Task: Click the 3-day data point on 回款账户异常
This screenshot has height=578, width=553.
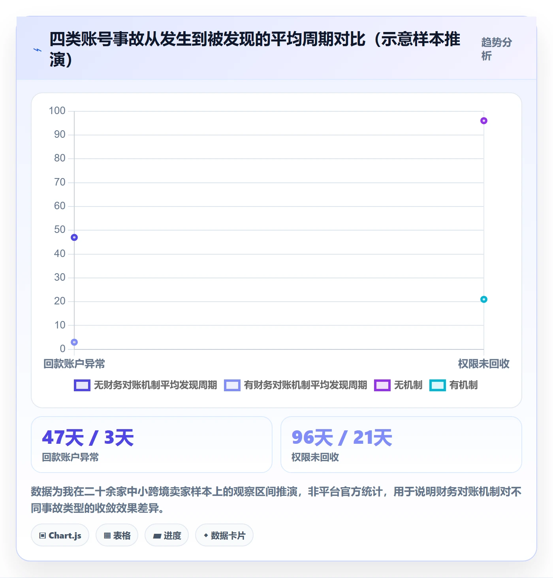Action: (x=74, y=342)
